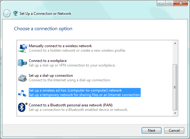This screenshot has width=190, height=139.
Task: Click the Back arrow button
Action: pyautogui.click(x=7, y=13)
